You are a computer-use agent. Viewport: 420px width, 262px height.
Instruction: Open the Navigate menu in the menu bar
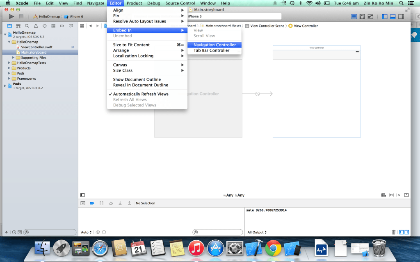pos(95,3)
